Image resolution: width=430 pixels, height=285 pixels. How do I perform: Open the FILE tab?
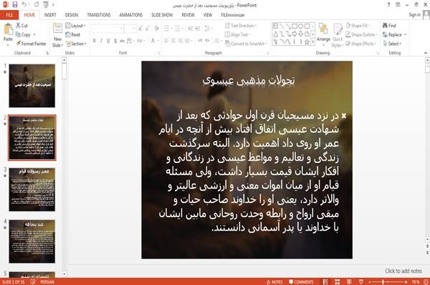9,15
